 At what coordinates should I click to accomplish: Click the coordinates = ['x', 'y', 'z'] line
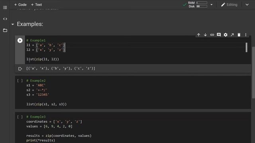pyautogui.click(x=54, y=122)
